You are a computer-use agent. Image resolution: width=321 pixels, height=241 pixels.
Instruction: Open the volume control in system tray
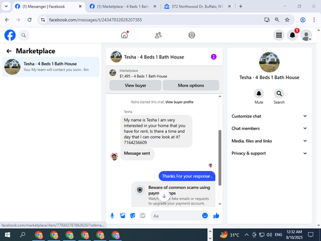click(x=269, y=235)
